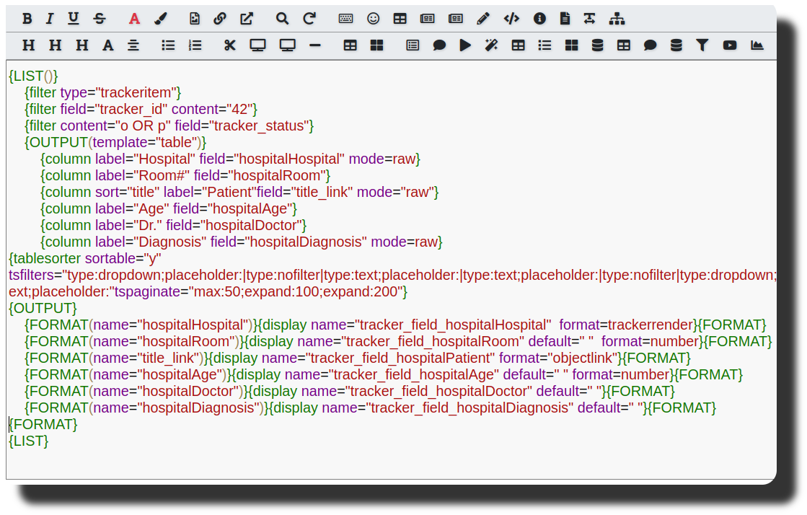Click the FORMAT(name="hospitalAge") line
This screenshot has width=807, height=515.
[384, 374]
